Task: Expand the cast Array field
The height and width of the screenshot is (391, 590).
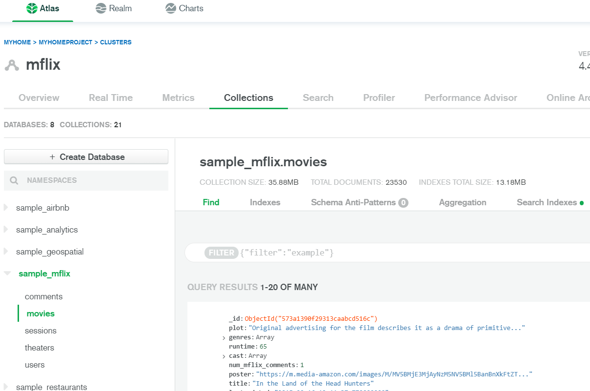Action: pos(224,355)
